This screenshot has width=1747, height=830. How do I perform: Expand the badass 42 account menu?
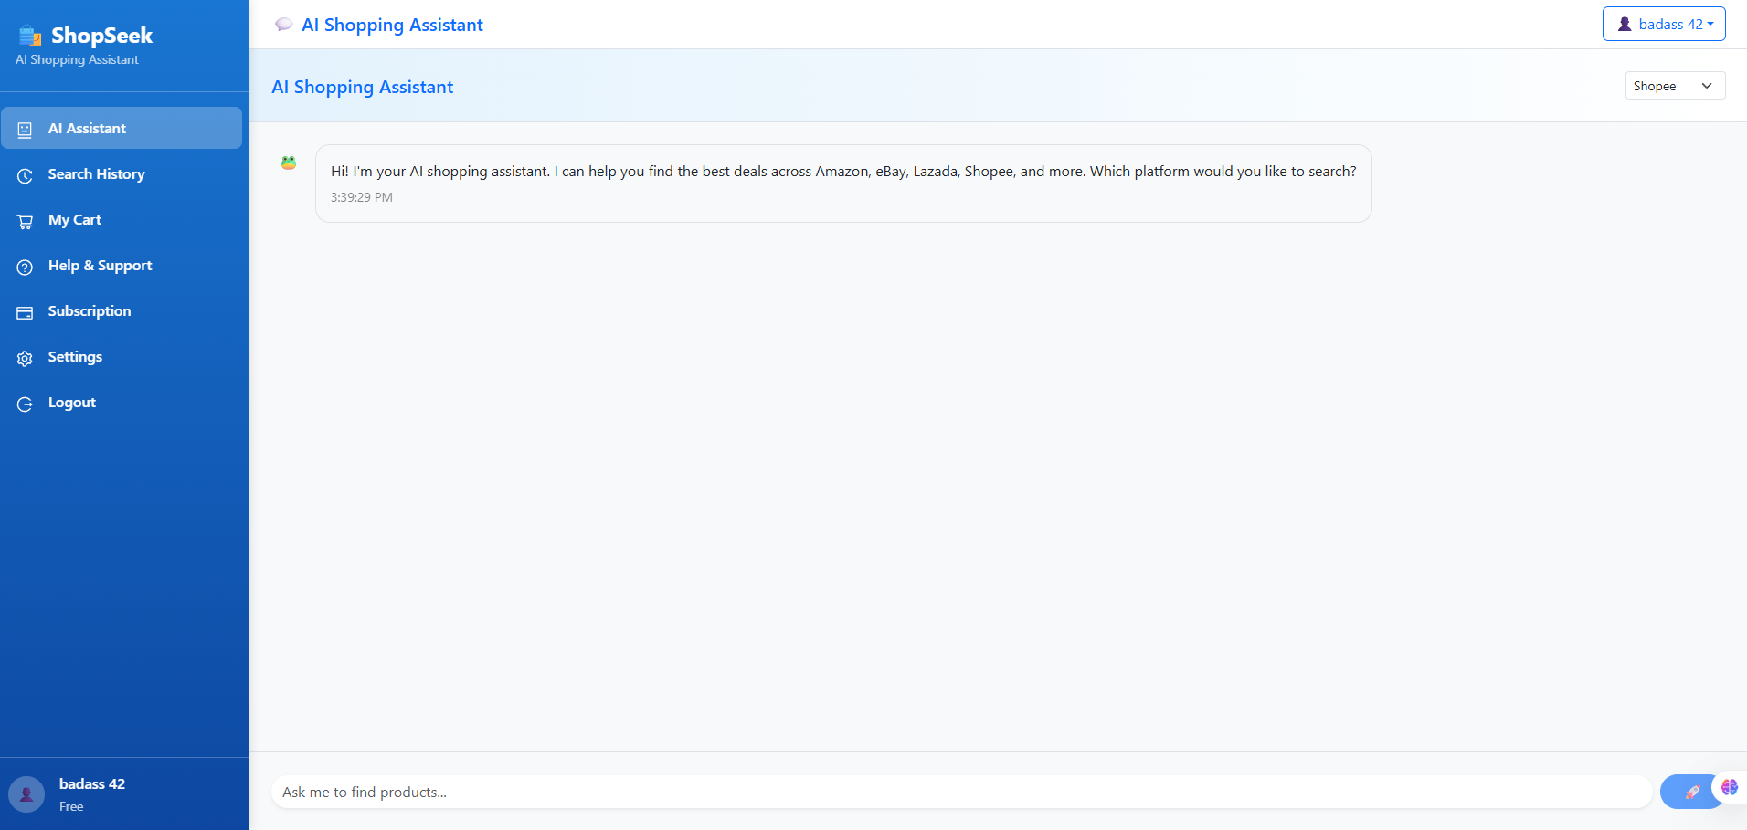click(x=1663, y=24)
